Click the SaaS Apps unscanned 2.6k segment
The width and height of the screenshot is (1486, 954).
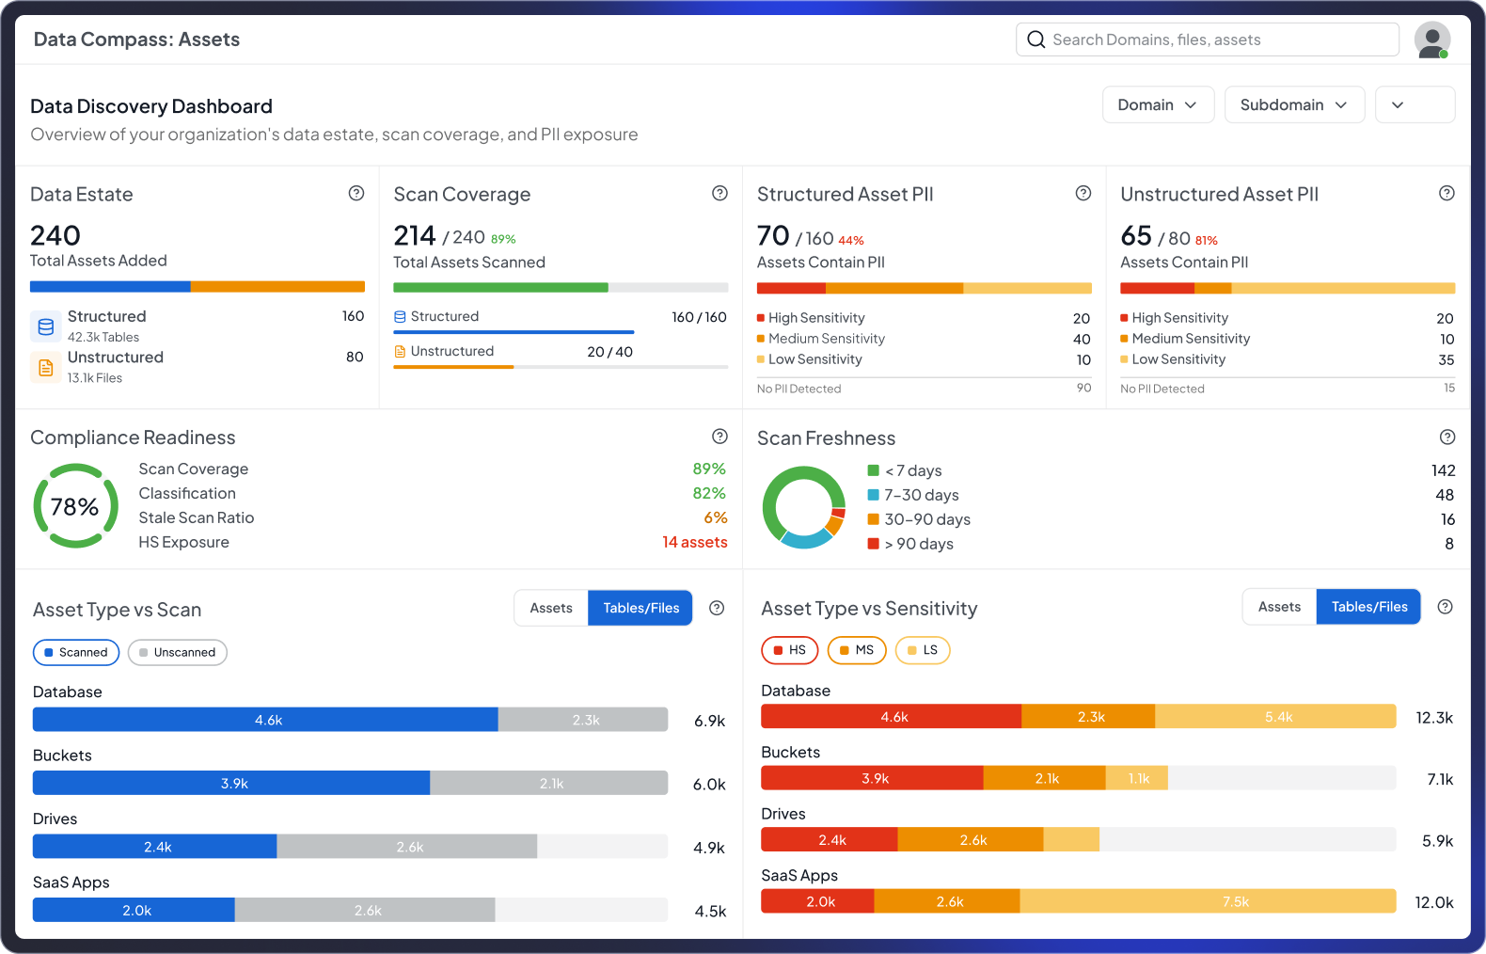[x=365, y=910]
